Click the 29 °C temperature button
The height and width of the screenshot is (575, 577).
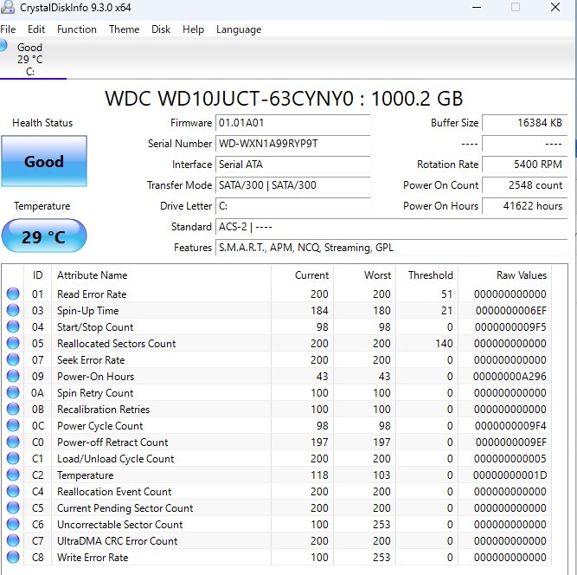point(44,236)
